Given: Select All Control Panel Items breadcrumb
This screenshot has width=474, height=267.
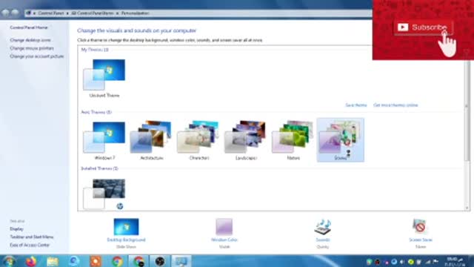Looking at the screenshot, I should pyautogui.click(x=93, y=13).
